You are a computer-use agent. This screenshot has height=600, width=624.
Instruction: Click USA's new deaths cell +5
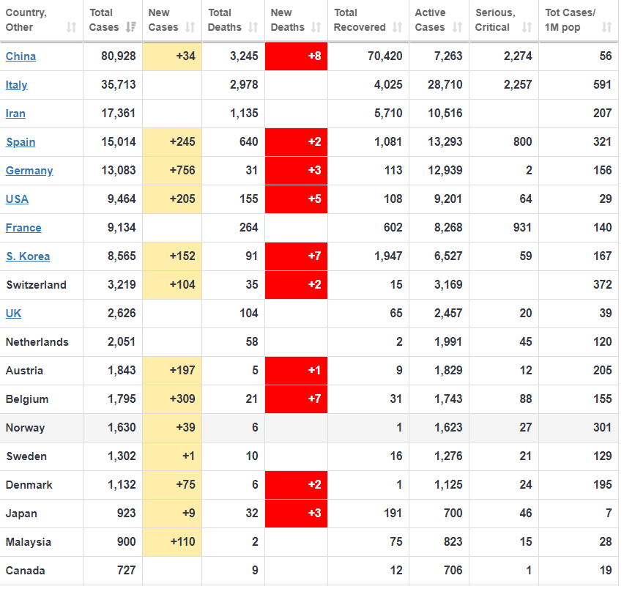tap(296, 199)
